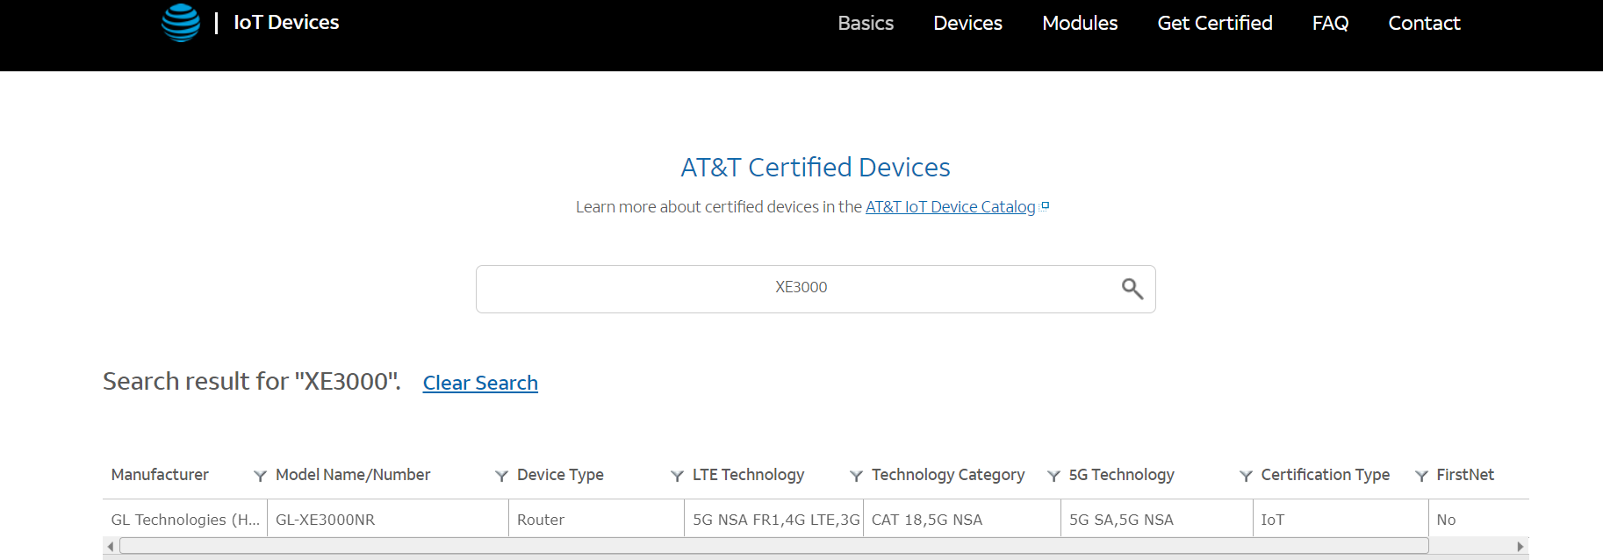Click the Clear Search link
1603x560 pixels.
[x=480, y=383]
